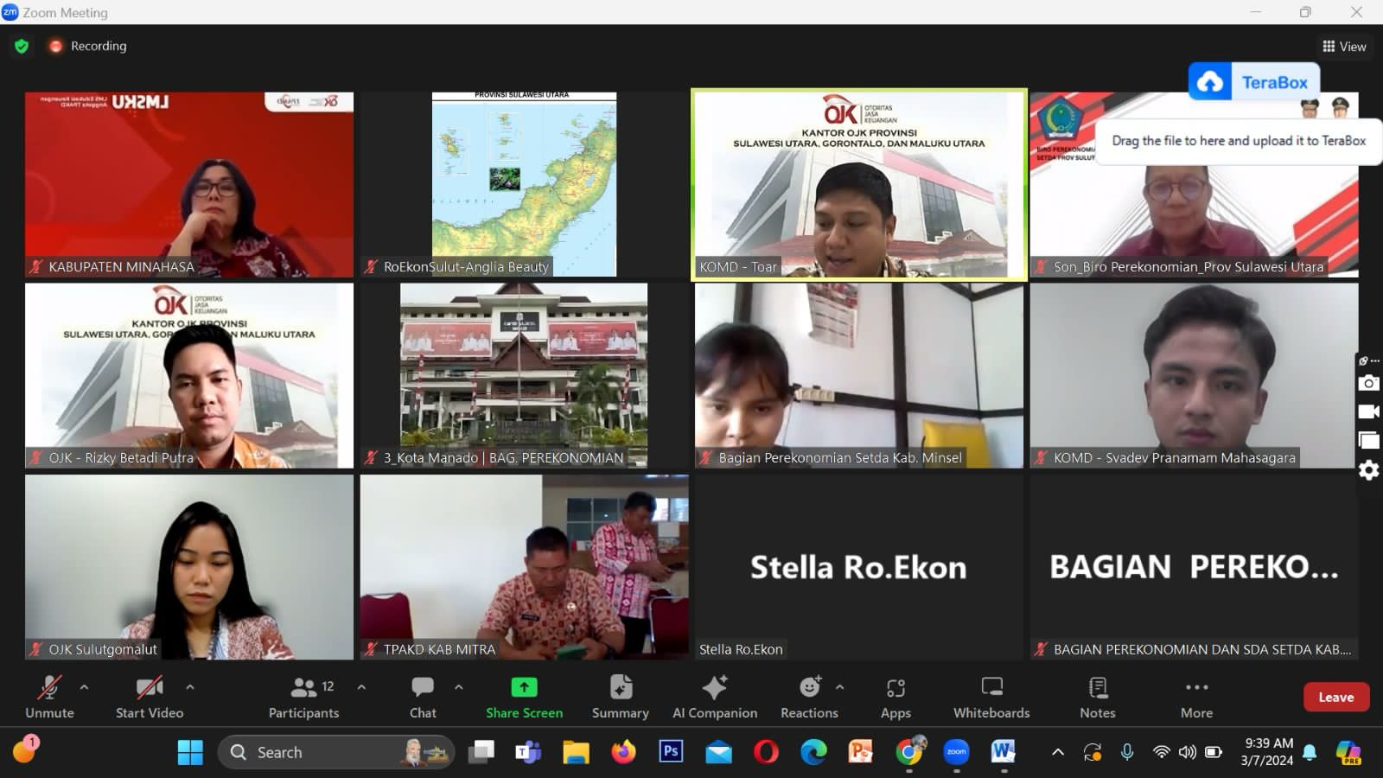The height and width of the screenshot is (778, 1383).
Task: Click the green Share Screen icon
Action: [524, 687]
